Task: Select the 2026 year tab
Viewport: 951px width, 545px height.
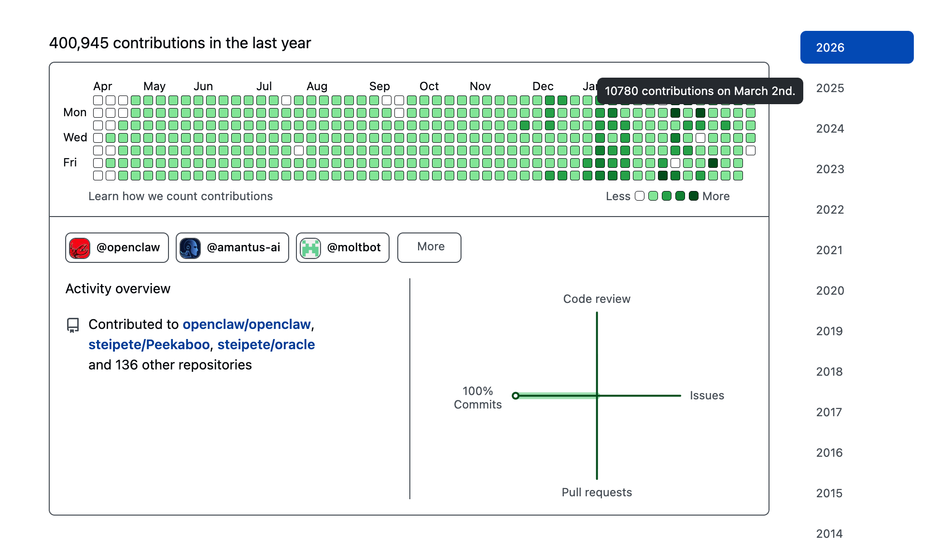Action: tap(856, 47)
